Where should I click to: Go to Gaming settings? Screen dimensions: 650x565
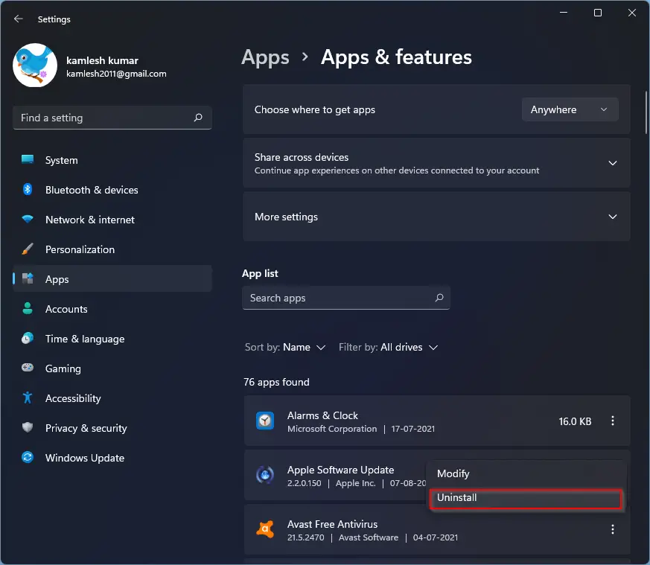pyautogui.click(x=112, y=368)
